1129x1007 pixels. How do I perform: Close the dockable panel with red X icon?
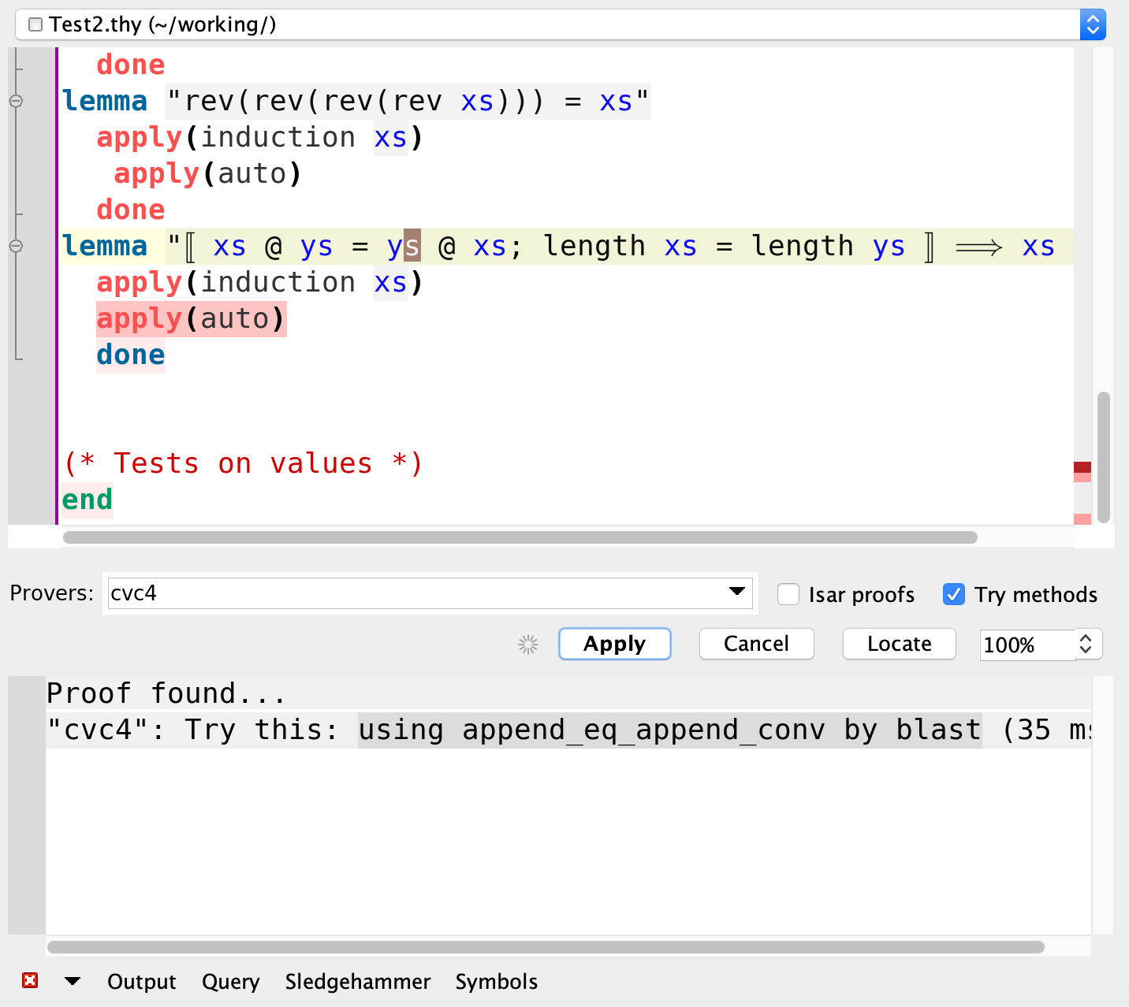[30, 980]
